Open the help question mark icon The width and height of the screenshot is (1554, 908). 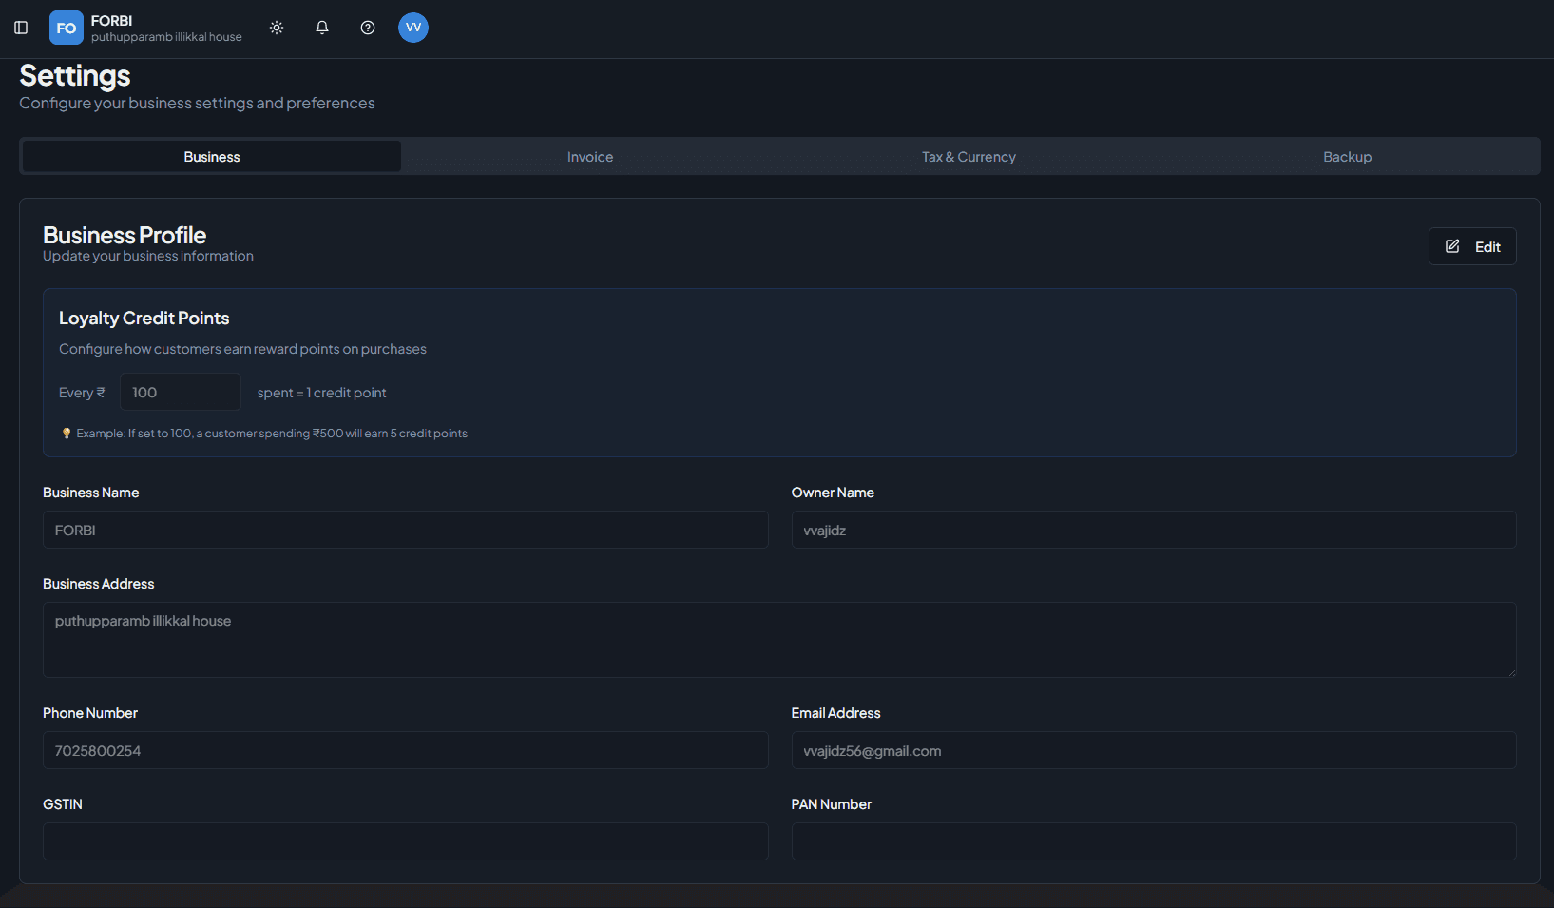click(368, 28)
